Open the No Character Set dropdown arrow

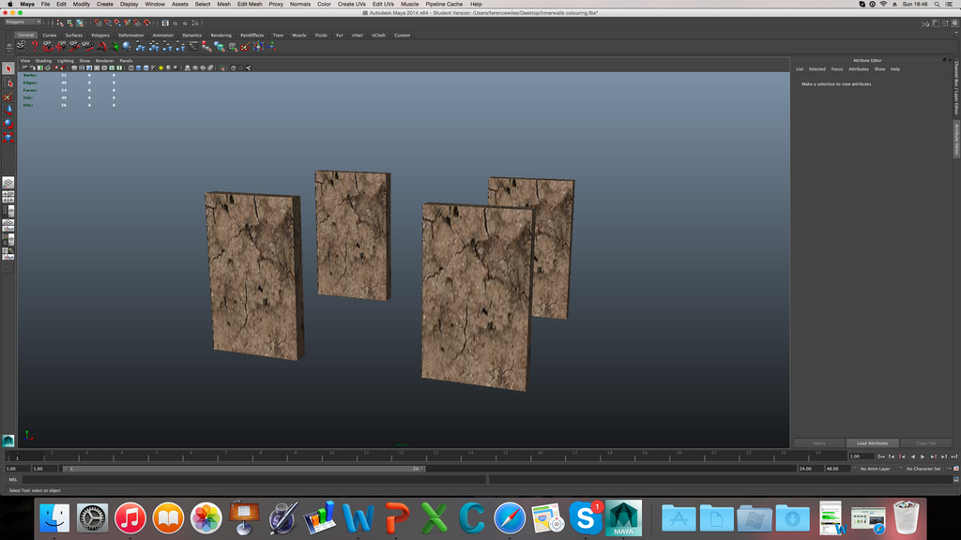(x=901, y=469)
